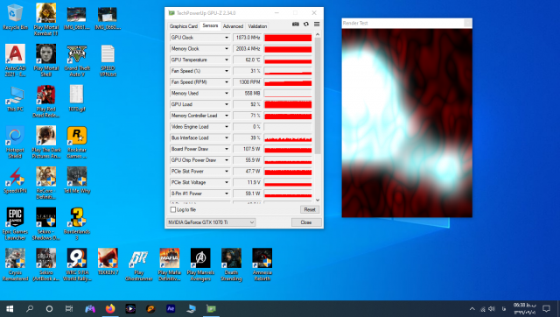Expand the GPU Clock sensor dropdown

pos(227,38)
